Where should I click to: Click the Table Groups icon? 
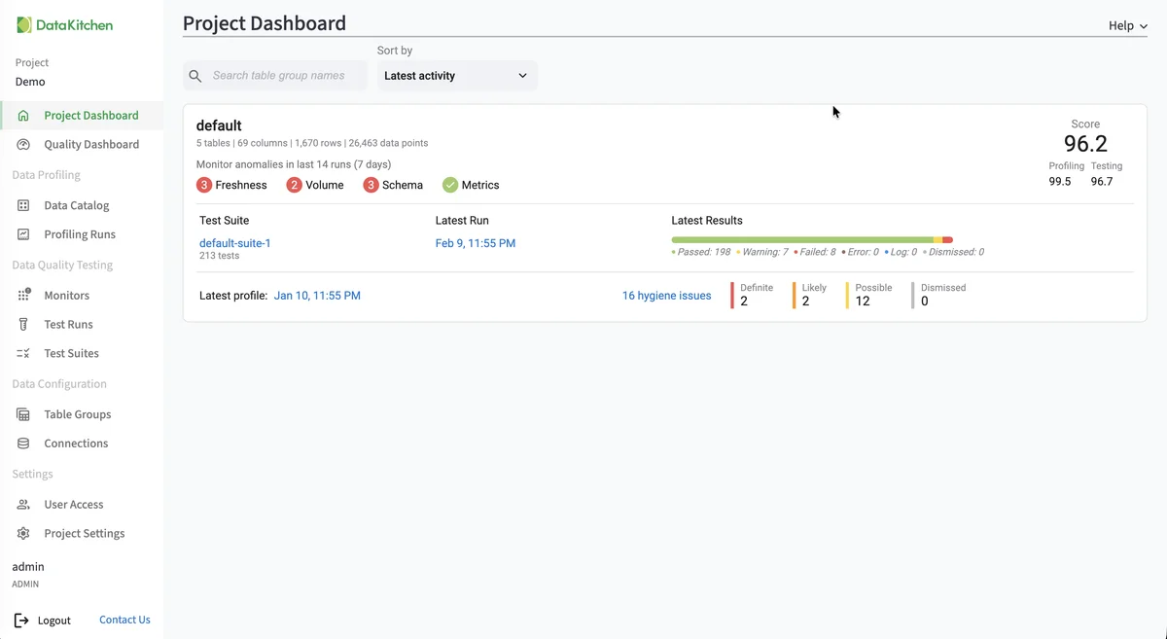[x=21, y=413]
